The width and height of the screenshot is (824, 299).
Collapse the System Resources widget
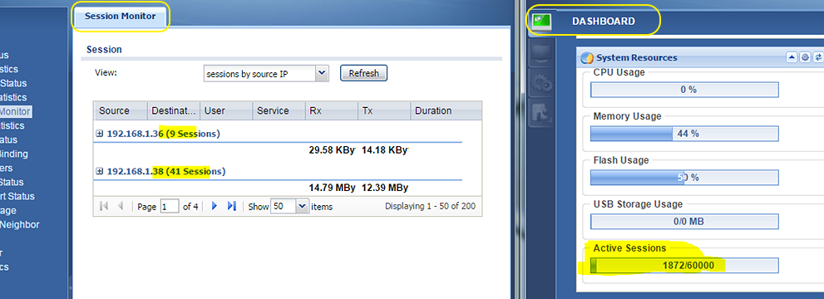(792, 57)
